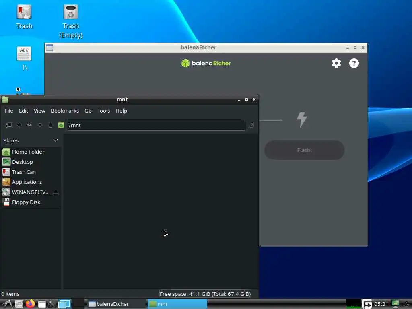The height and width of the screenshot is (309, 412).
Task: Click the taskbar clock showing 05:31
Action: pos(381,304)
